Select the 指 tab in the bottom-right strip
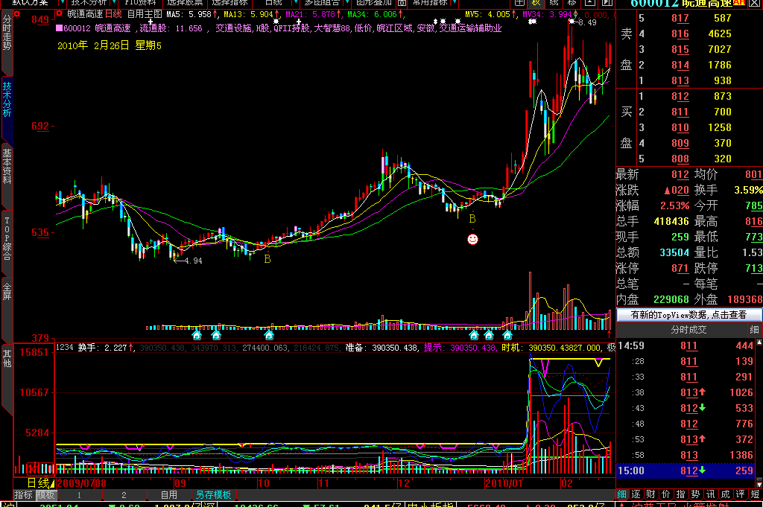Screen dimensions: 763x507 coord(680,494)
